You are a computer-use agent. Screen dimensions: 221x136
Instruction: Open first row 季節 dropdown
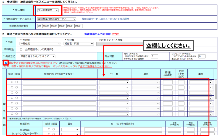click(x=201, y=82)
